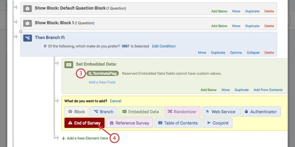Add a Randomizer element

(x=182, y=112)
